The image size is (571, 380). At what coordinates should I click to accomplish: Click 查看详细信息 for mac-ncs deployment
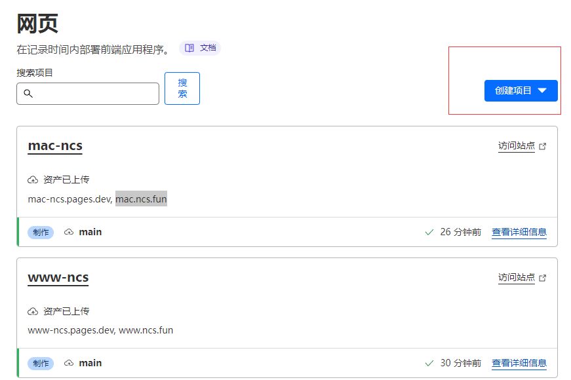click(519, 232)
